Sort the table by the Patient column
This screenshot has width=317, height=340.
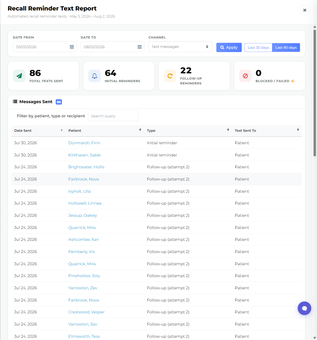click(105, 131)
